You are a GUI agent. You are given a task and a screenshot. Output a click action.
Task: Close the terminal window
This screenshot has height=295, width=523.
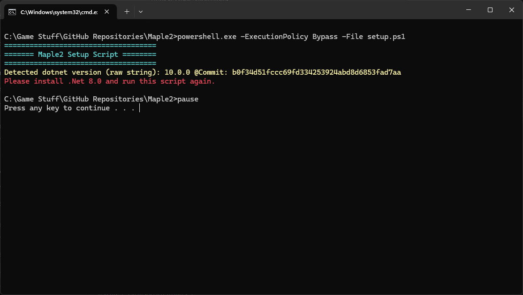[511, 10]
